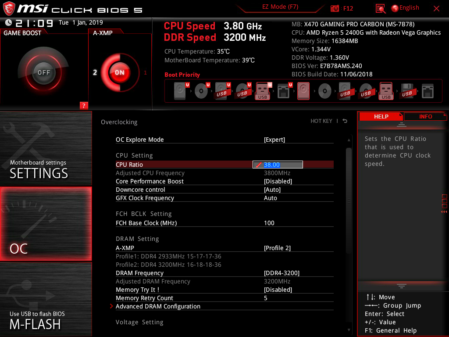The width and height of the screenshot is (449, 337).
Task: Click the highlighted legacy USB key boot icon
Action: (x=386, y=91)
